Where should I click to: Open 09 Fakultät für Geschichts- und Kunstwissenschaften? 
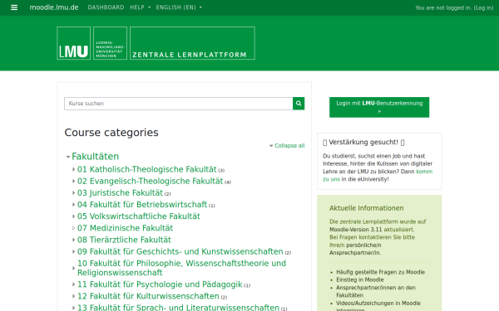click(x=180, y=251)
